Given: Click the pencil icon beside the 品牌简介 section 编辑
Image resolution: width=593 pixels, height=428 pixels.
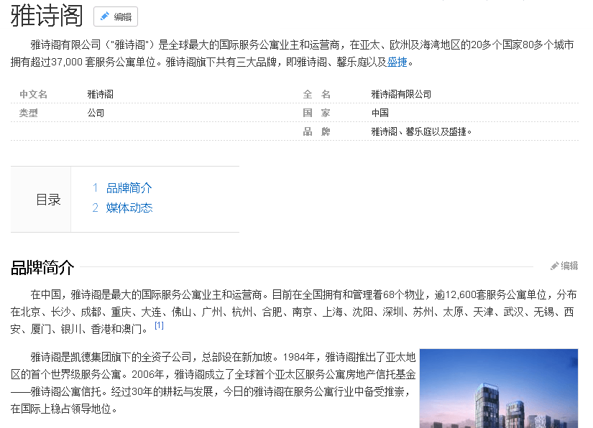Looking at the screenshot, I should click(x=554, y=266).
